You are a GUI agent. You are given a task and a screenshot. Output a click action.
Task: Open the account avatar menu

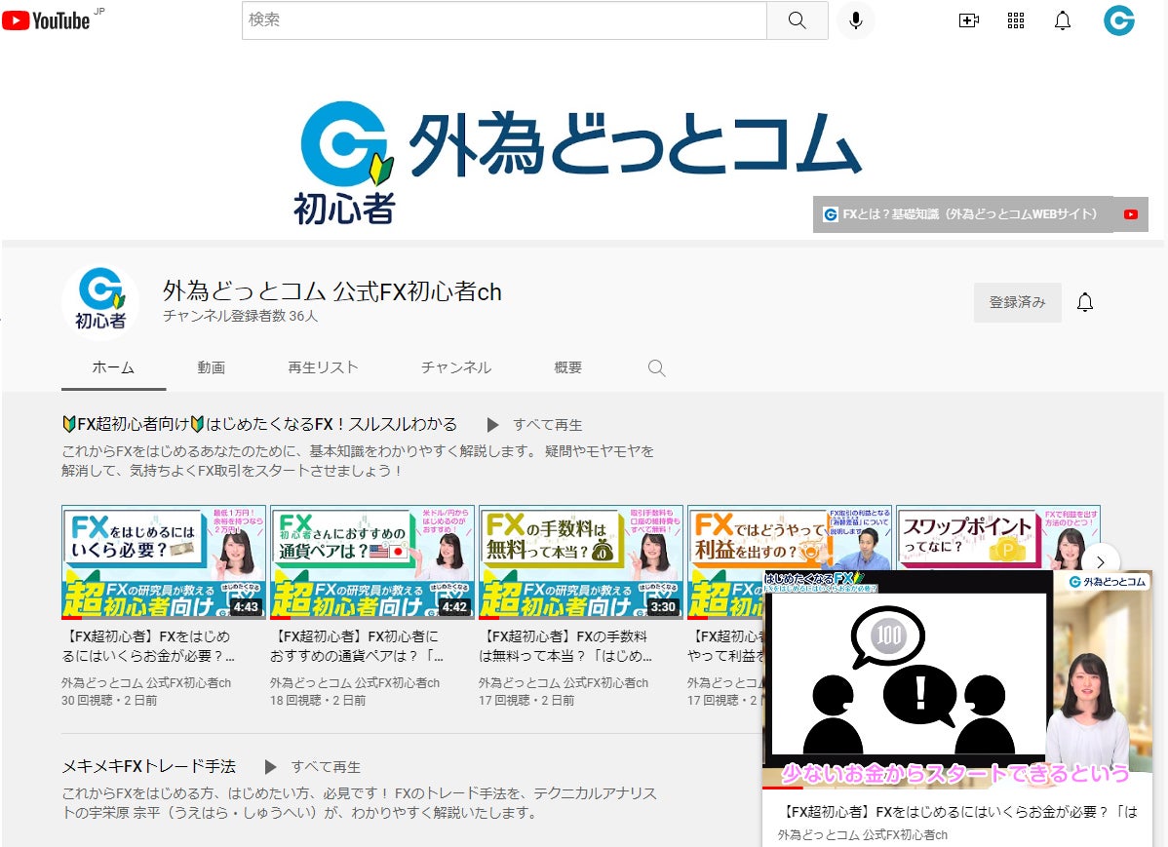[x=1119, y=20]
